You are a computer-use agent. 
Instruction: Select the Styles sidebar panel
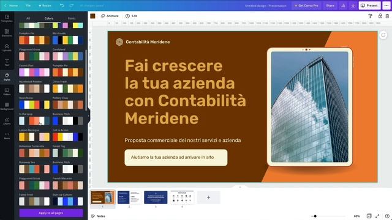pyautogui.click(x=7, y=77)
